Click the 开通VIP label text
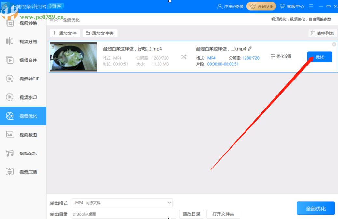 [265, 7]
